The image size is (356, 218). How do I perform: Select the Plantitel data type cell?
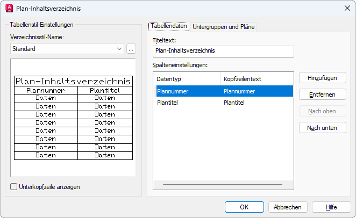tap(187, 103)
